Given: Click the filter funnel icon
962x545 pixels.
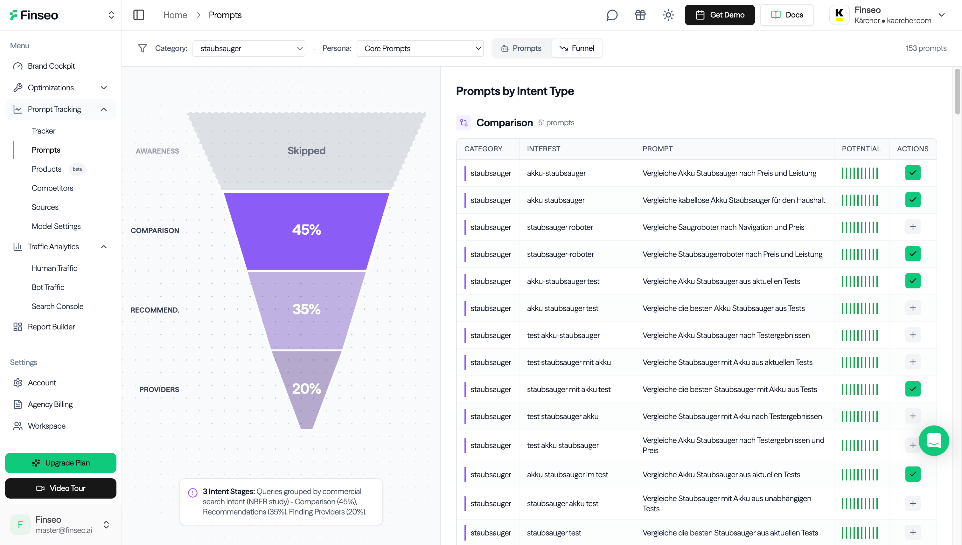Looking at the screenshot, I should pos(142,48).
